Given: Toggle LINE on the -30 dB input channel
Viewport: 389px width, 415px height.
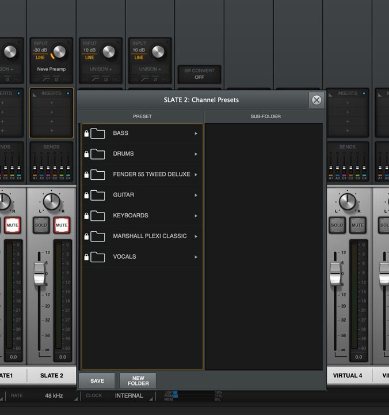Looking at the screenshot, I should coord(40,58).
